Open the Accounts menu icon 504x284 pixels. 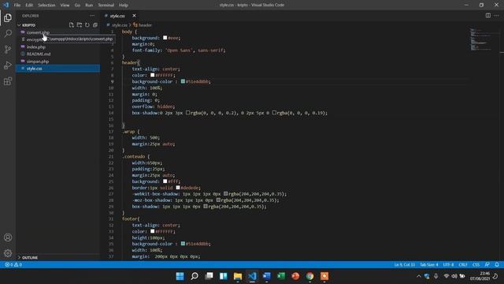8,237
